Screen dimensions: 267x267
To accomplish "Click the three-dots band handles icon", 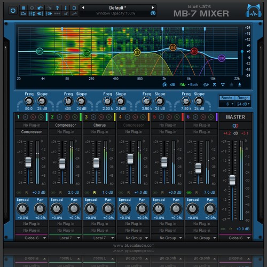I will click(223, 84).
